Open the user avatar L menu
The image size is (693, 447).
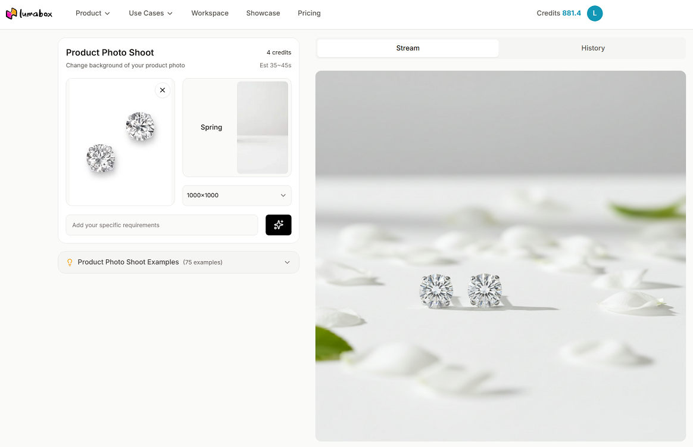594,13
